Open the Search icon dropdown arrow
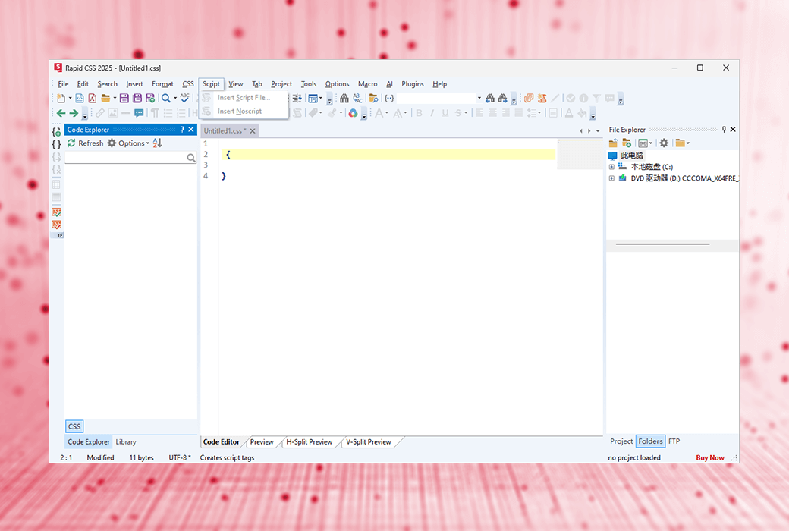 pyautogui.click(x=175, y=98)
